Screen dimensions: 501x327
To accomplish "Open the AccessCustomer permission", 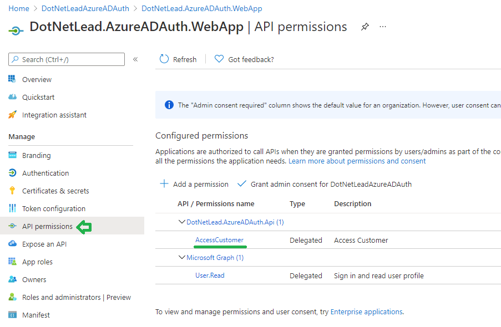I will click(x=220, y=240).
